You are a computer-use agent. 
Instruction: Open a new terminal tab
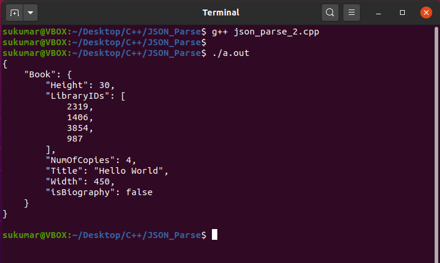(x=14, y=12)
